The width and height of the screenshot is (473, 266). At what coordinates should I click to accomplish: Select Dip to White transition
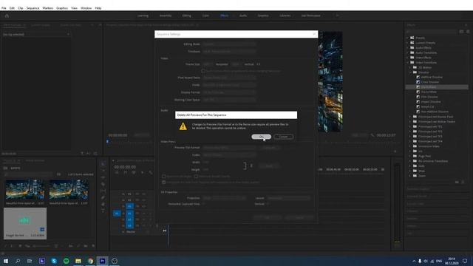coord(429,92)
